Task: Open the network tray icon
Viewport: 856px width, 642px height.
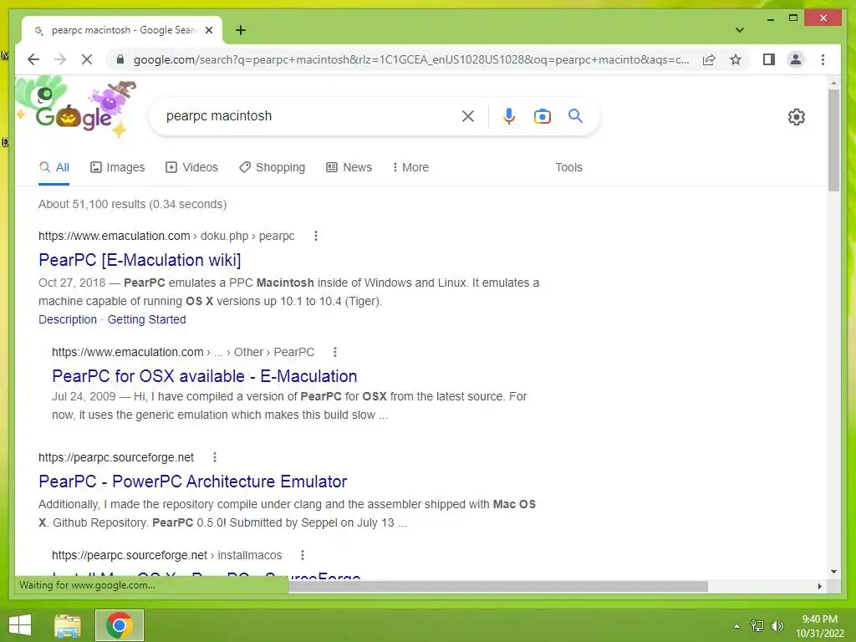Action: 757,625
